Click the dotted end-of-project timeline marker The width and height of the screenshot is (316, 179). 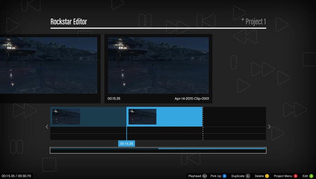point(203,124)
